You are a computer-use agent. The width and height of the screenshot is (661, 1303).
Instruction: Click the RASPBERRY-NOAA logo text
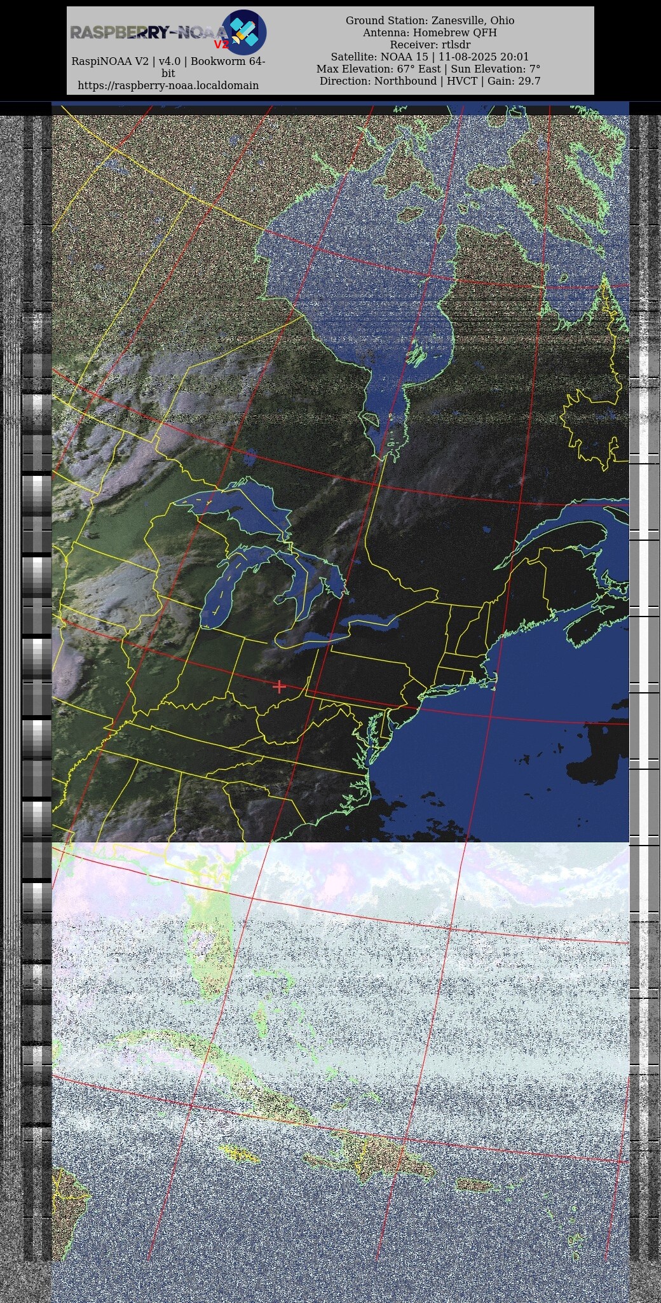pos(147,32)
